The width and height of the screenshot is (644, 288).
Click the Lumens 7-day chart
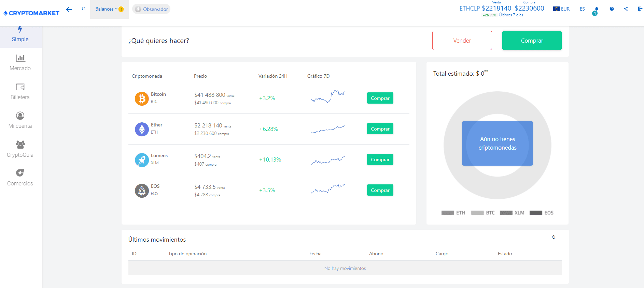click(x=328, y=160)
